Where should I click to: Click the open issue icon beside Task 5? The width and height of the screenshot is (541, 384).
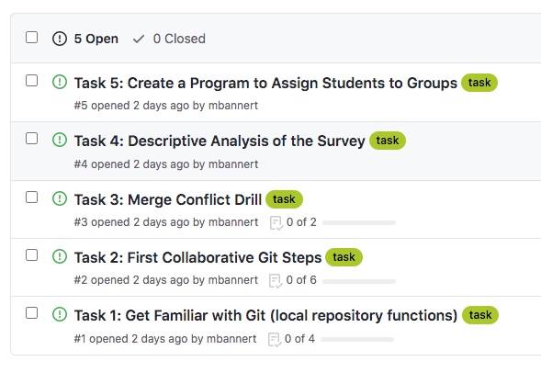click(x=60, y=82)
